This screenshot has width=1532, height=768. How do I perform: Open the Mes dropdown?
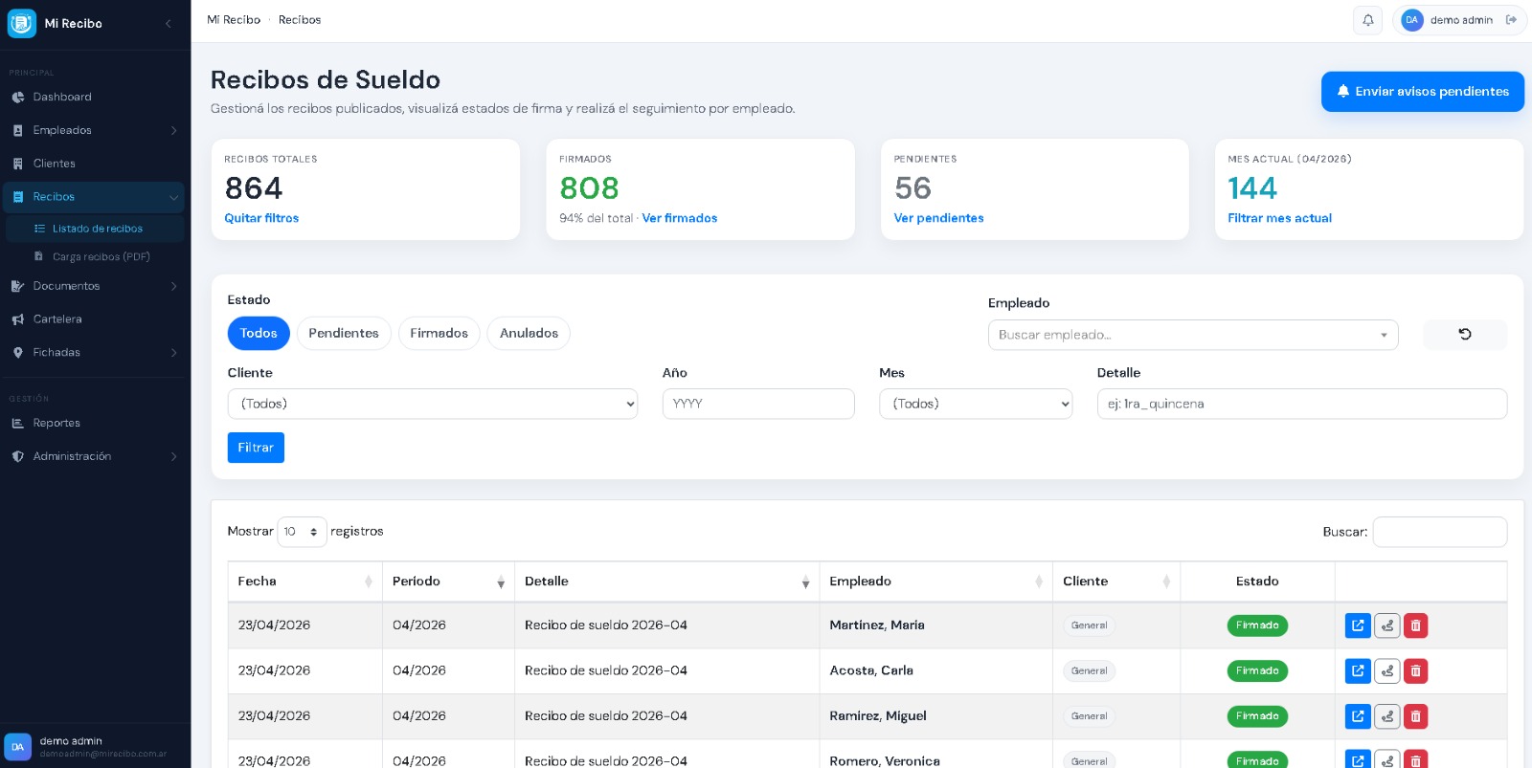(x=975, y=404)
